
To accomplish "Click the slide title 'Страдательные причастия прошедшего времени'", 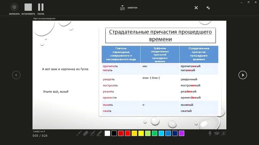I will tap(160, 35).
